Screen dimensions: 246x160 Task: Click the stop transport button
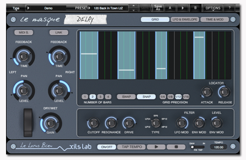[176, 147]
